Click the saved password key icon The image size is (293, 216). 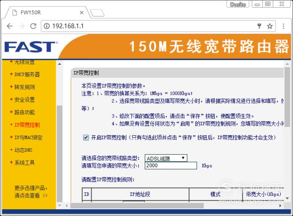coord(259,26)
